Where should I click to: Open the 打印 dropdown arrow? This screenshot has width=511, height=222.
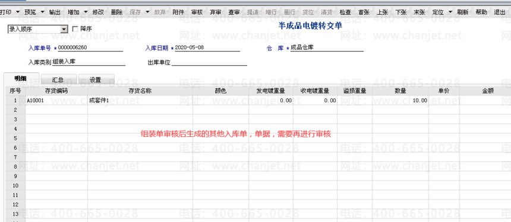click(x=18, y=12)
